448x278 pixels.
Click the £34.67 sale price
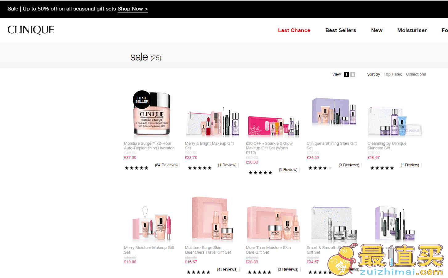coord(313,262)
